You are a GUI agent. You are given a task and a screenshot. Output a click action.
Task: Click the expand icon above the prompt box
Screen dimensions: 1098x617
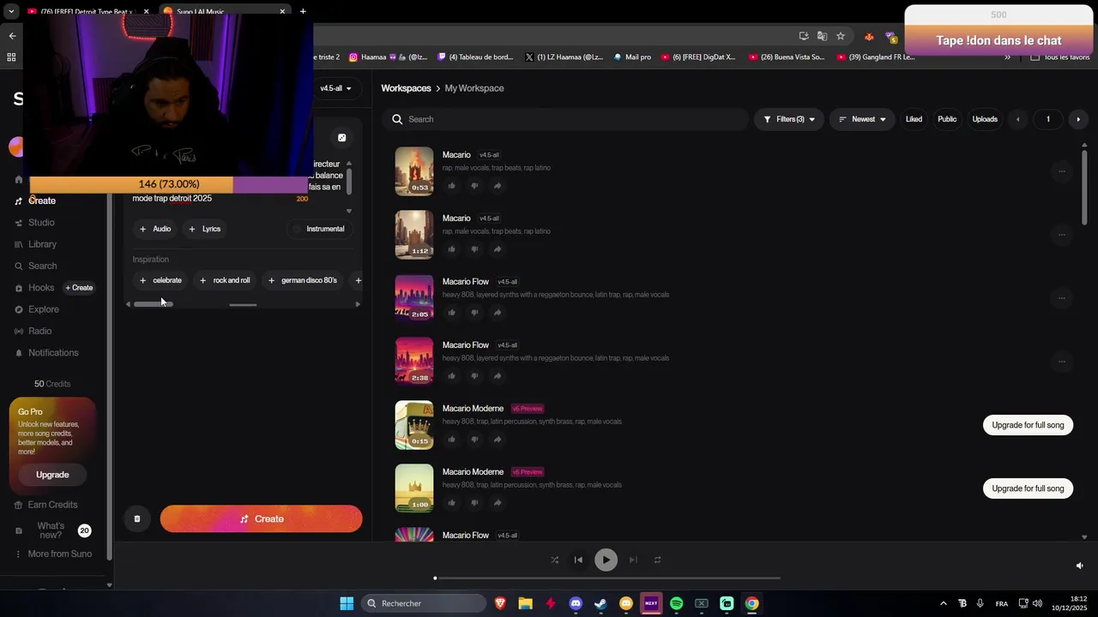pos(341,138)
